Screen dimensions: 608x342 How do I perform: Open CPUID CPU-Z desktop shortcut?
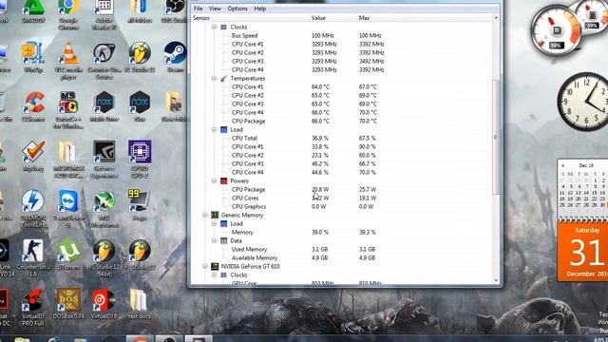(140, 159)
